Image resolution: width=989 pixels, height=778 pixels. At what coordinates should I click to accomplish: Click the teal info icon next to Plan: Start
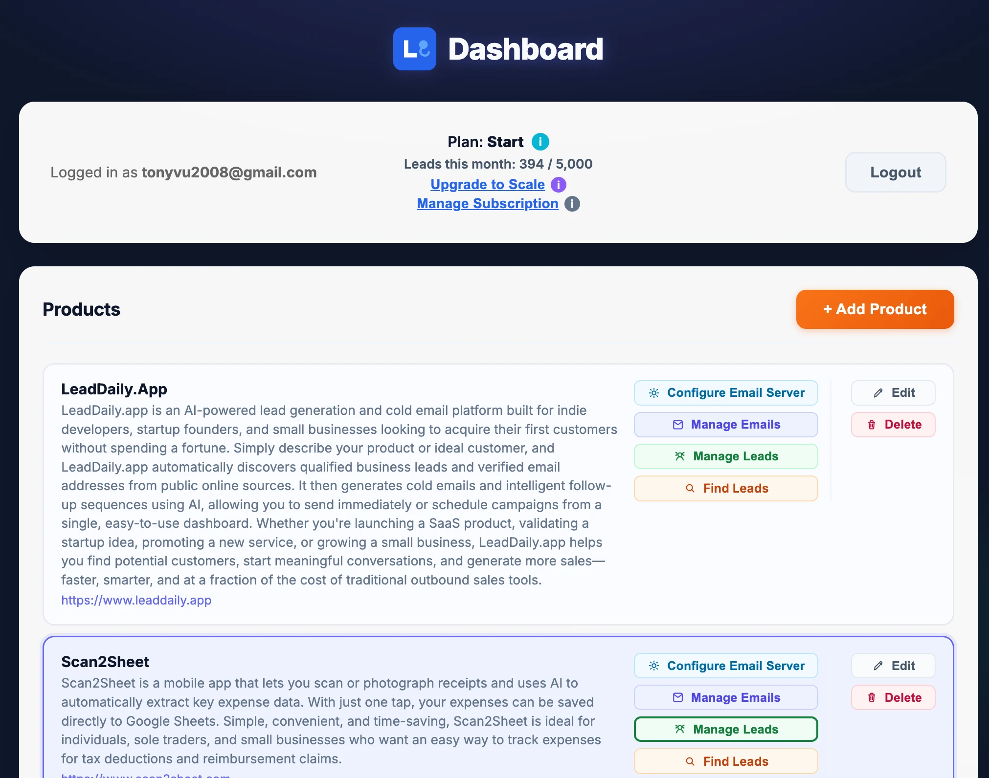[x=540, y=142]
